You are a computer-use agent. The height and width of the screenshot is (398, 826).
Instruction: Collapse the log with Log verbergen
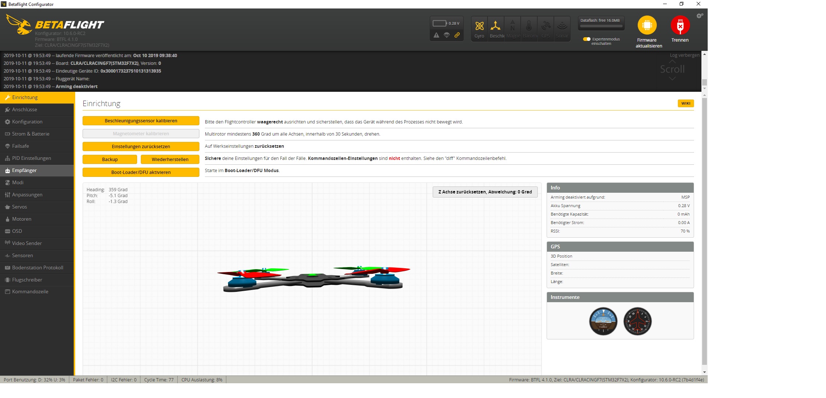coord(684,55)
